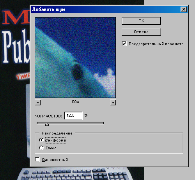Grab the Количество slider handle
The image size is (195, 180).
47,124
